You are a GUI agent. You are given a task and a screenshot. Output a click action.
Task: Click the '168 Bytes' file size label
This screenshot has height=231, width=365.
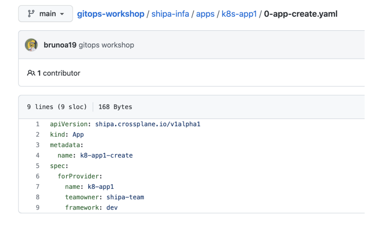tap(115, 107)
